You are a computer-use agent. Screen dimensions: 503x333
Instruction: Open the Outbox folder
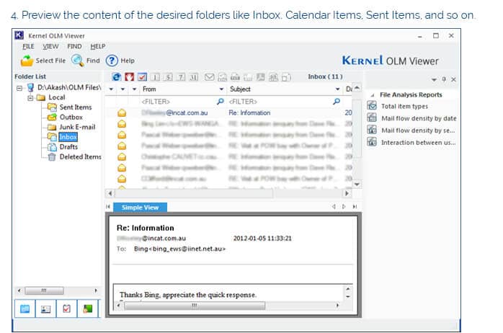pyautogui.click(x=71, y=117)
